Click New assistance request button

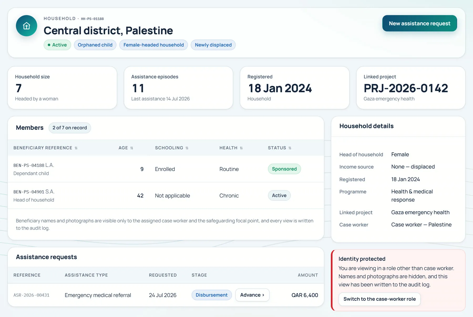tap(419, 23)
